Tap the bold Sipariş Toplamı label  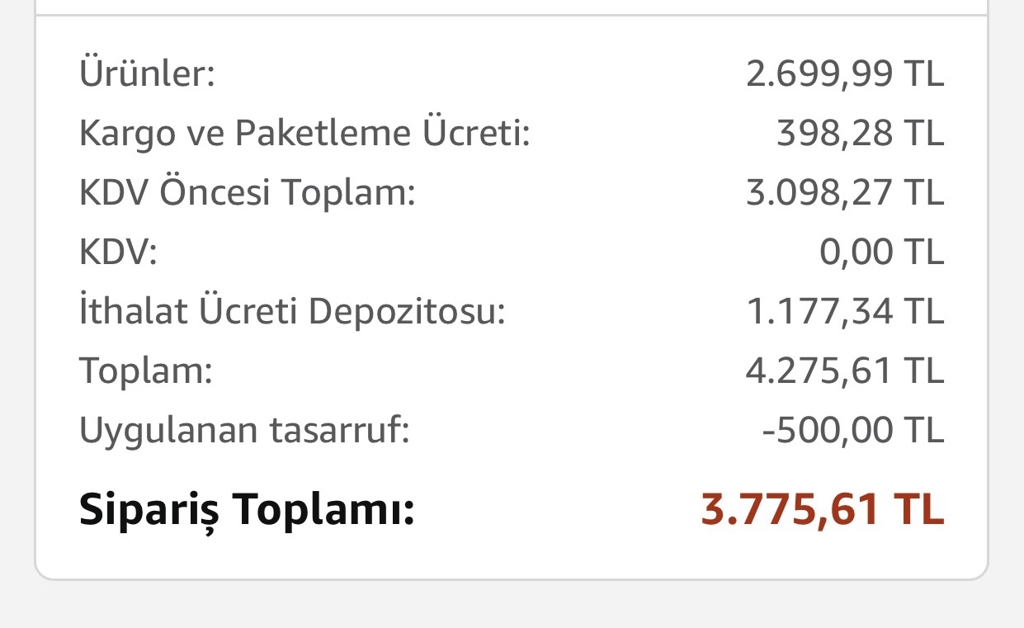(x=247, y=510)
